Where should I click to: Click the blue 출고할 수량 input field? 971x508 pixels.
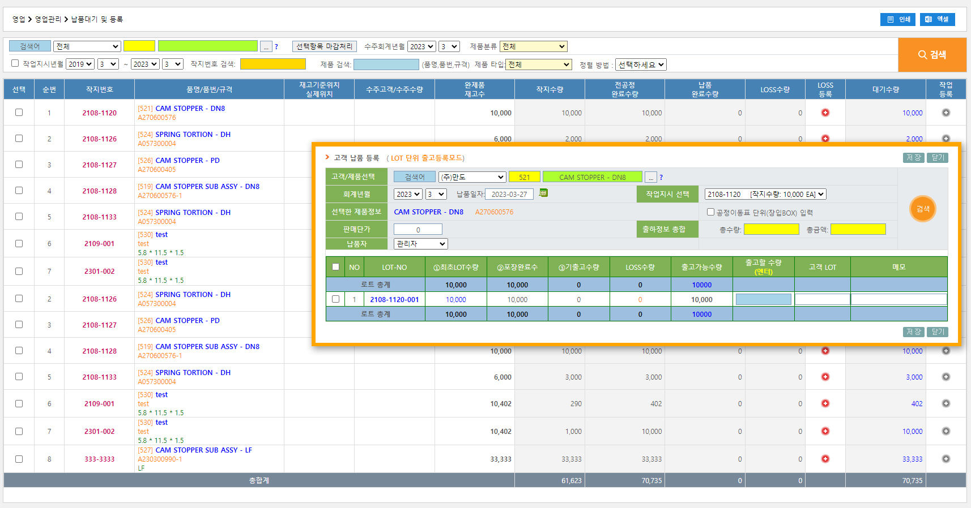tap(763, 299)
